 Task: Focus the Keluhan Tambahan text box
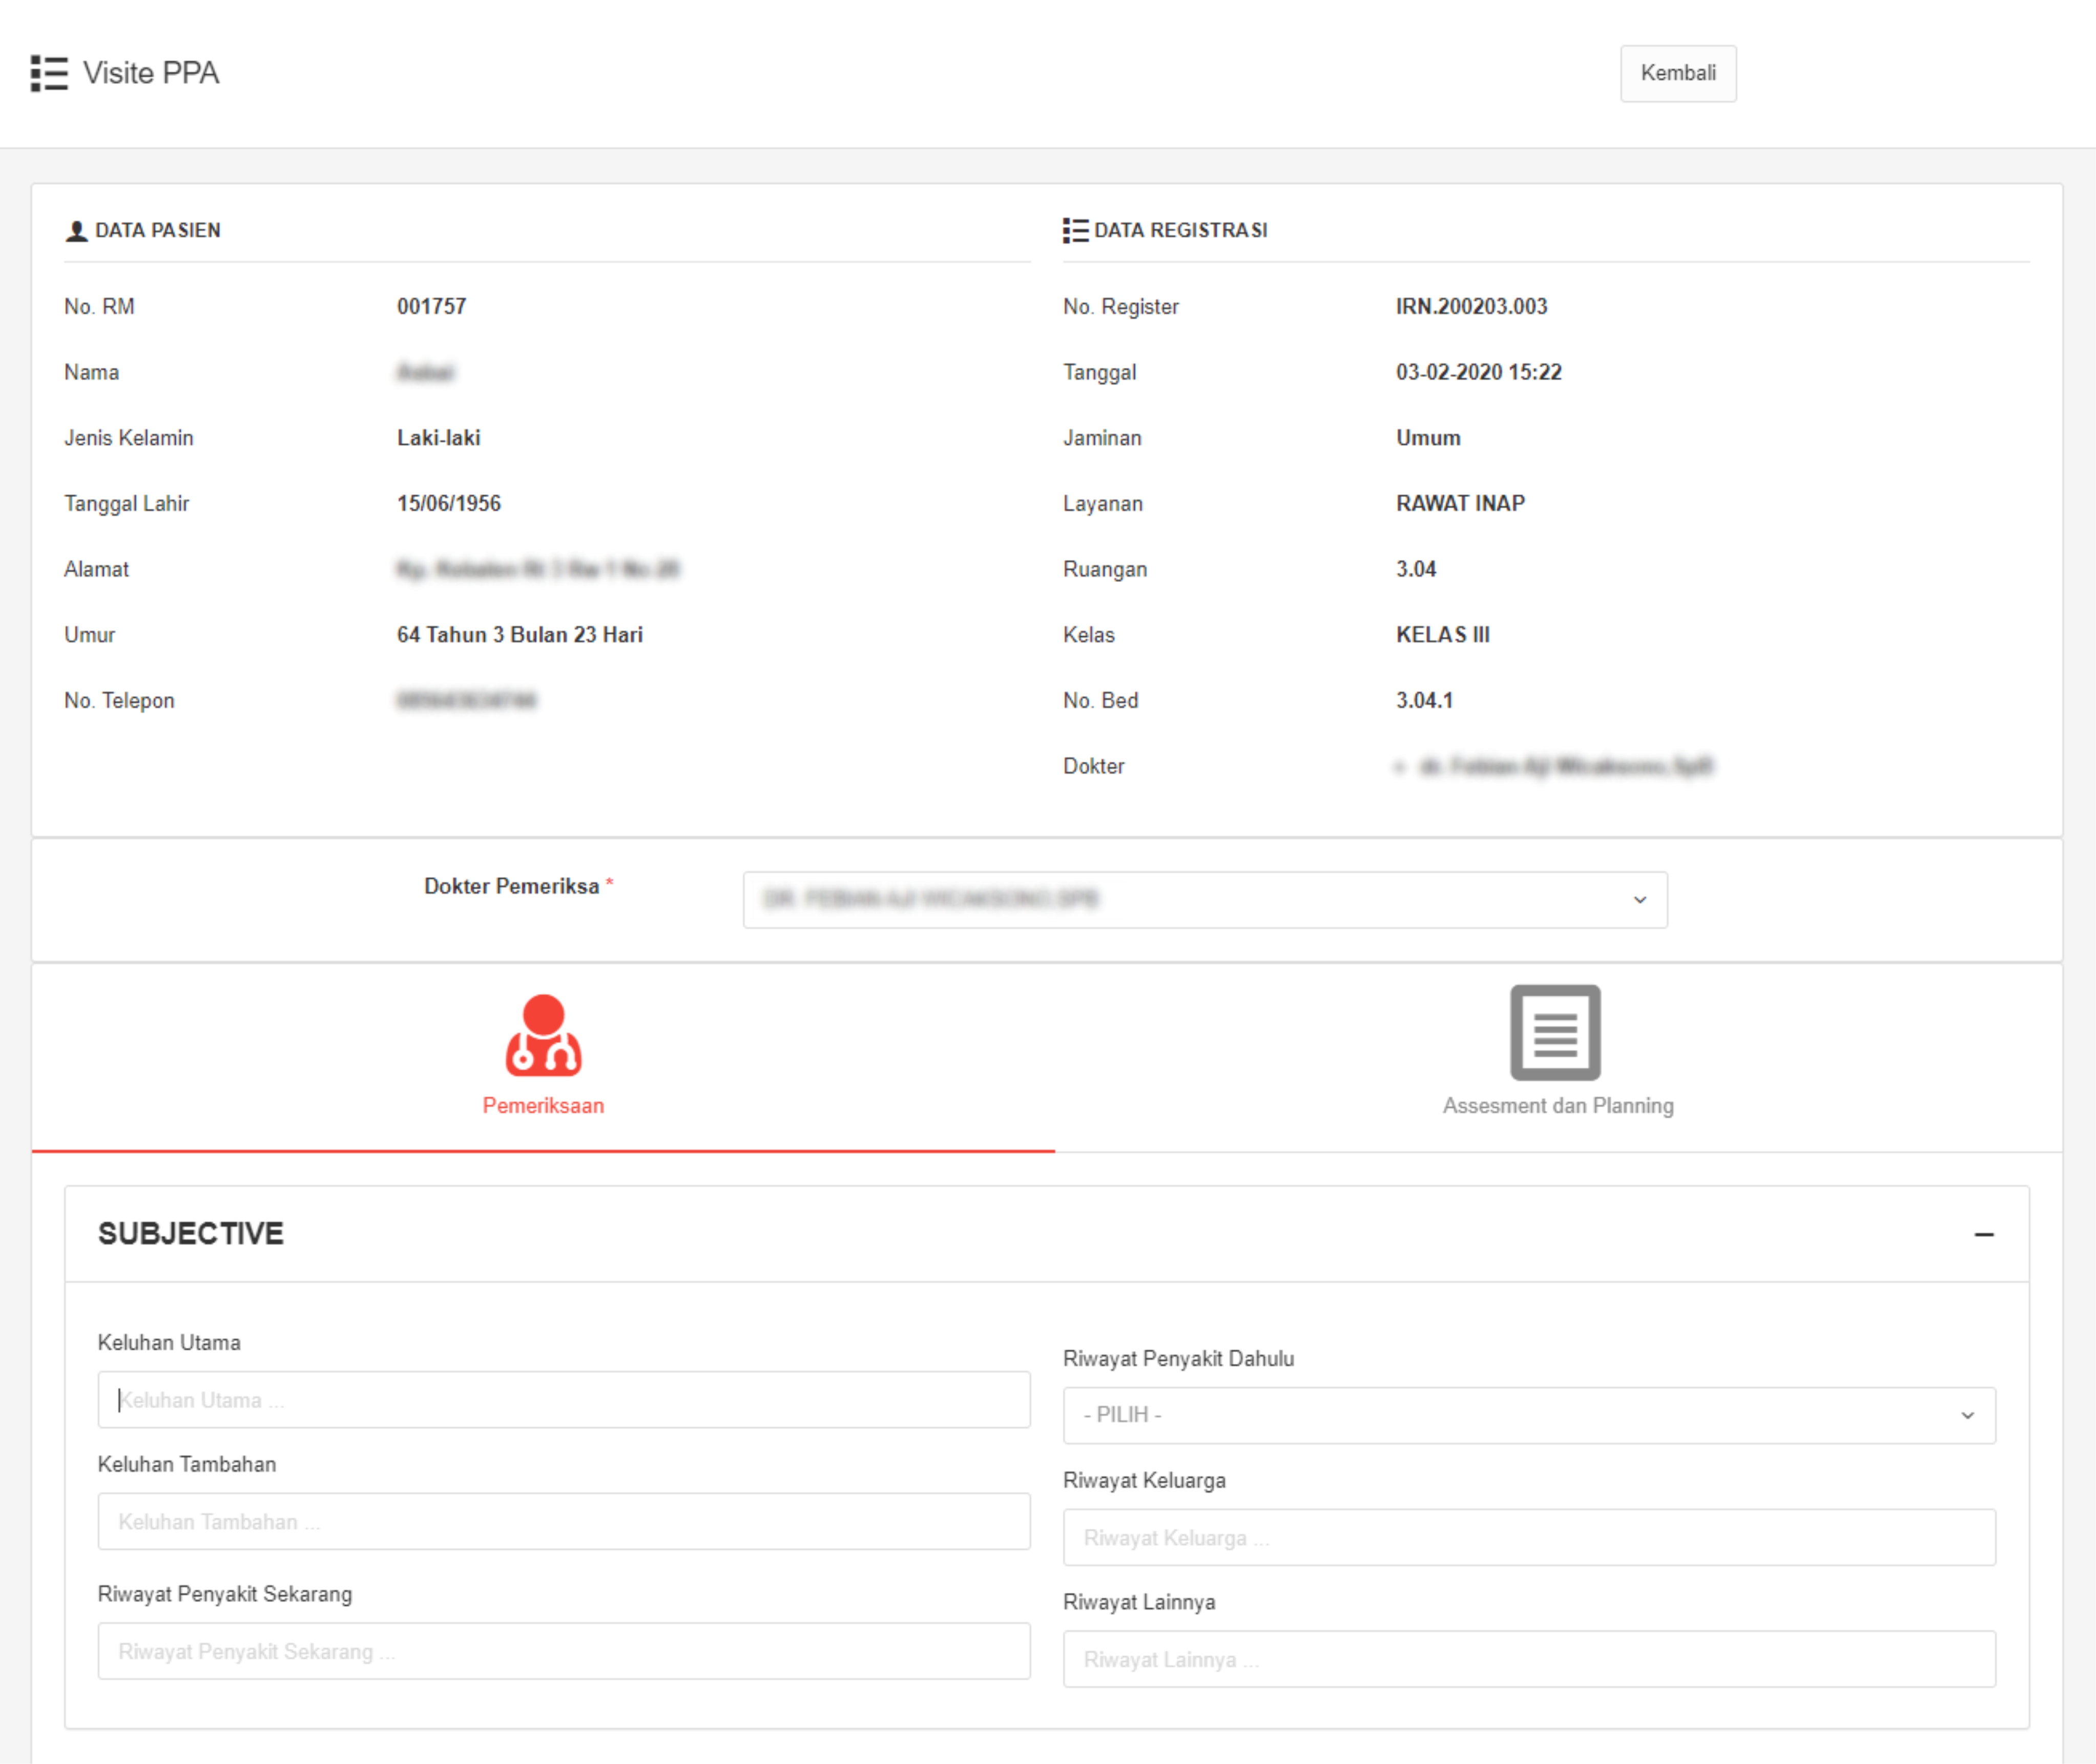click(x=563, y=1522)
